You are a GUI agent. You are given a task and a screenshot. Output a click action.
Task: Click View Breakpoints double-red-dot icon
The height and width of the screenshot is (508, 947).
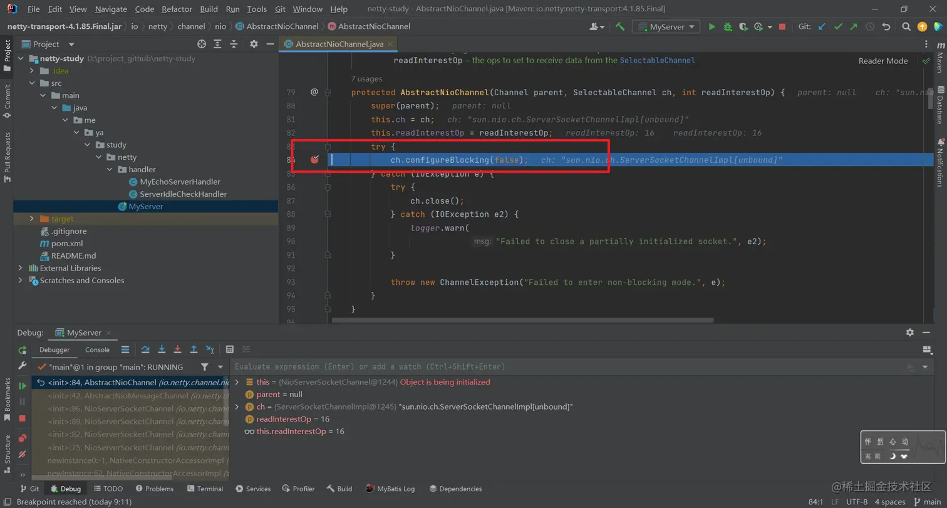23,438
